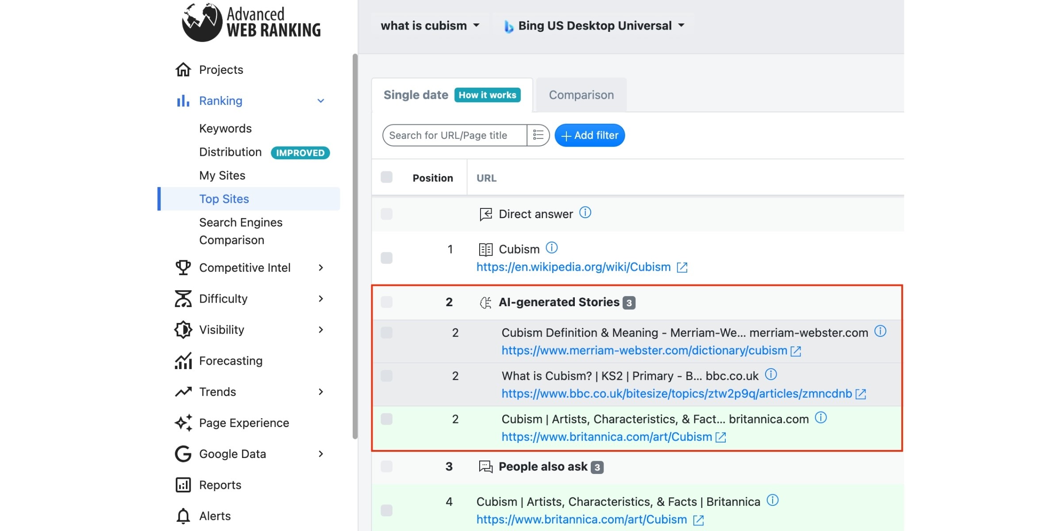Viewport: 1062px width, 531px height.
Task: Click the sidebar vertical scrollbar
Action: tap(355, 246)
